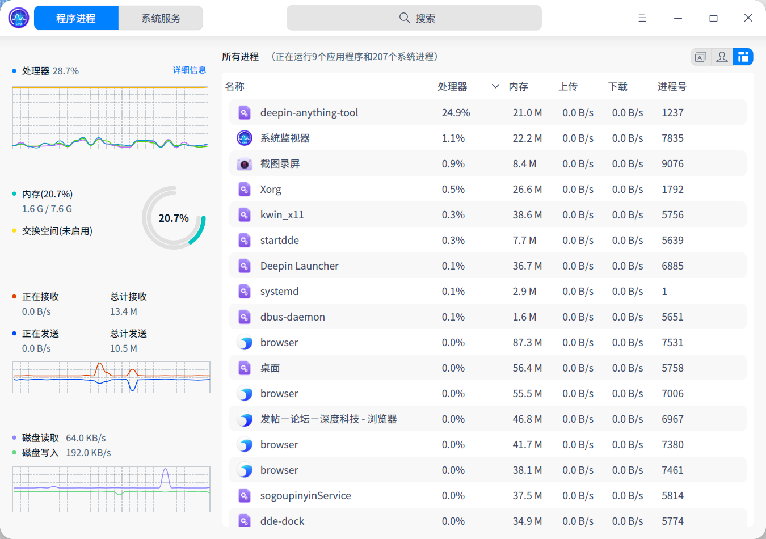The width and height of the screenshot is (766, 539).
Task: Click the network traffic chart
Action: pos(111,377)
